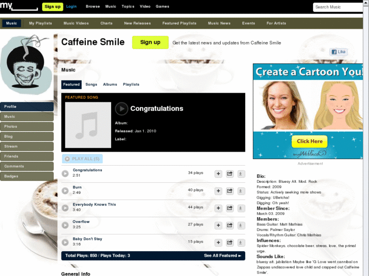Image resolution: width=369 pixels, height=276 pixels.
Task: Play Everybody Knows This track
Action: [x=65, y=208]
